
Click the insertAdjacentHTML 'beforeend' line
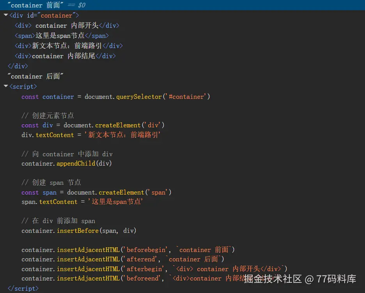click(x=149, y=278)
